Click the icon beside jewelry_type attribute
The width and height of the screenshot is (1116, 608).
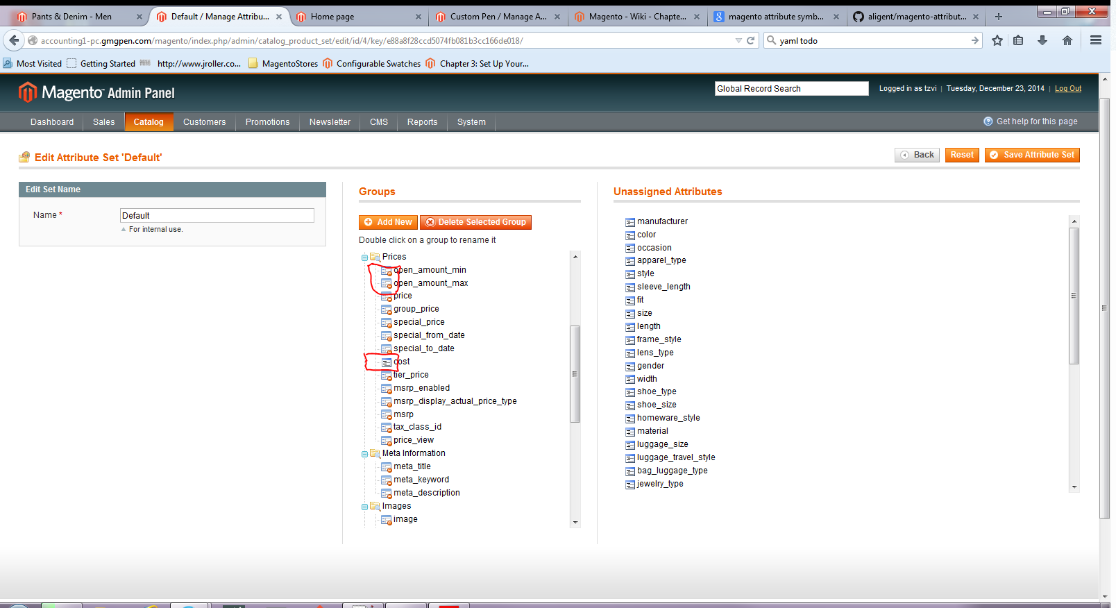[x=630, y=484]
